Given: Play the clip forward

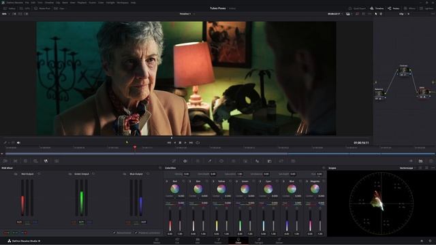Looking at the screenshot, I should tap(185, 143).
